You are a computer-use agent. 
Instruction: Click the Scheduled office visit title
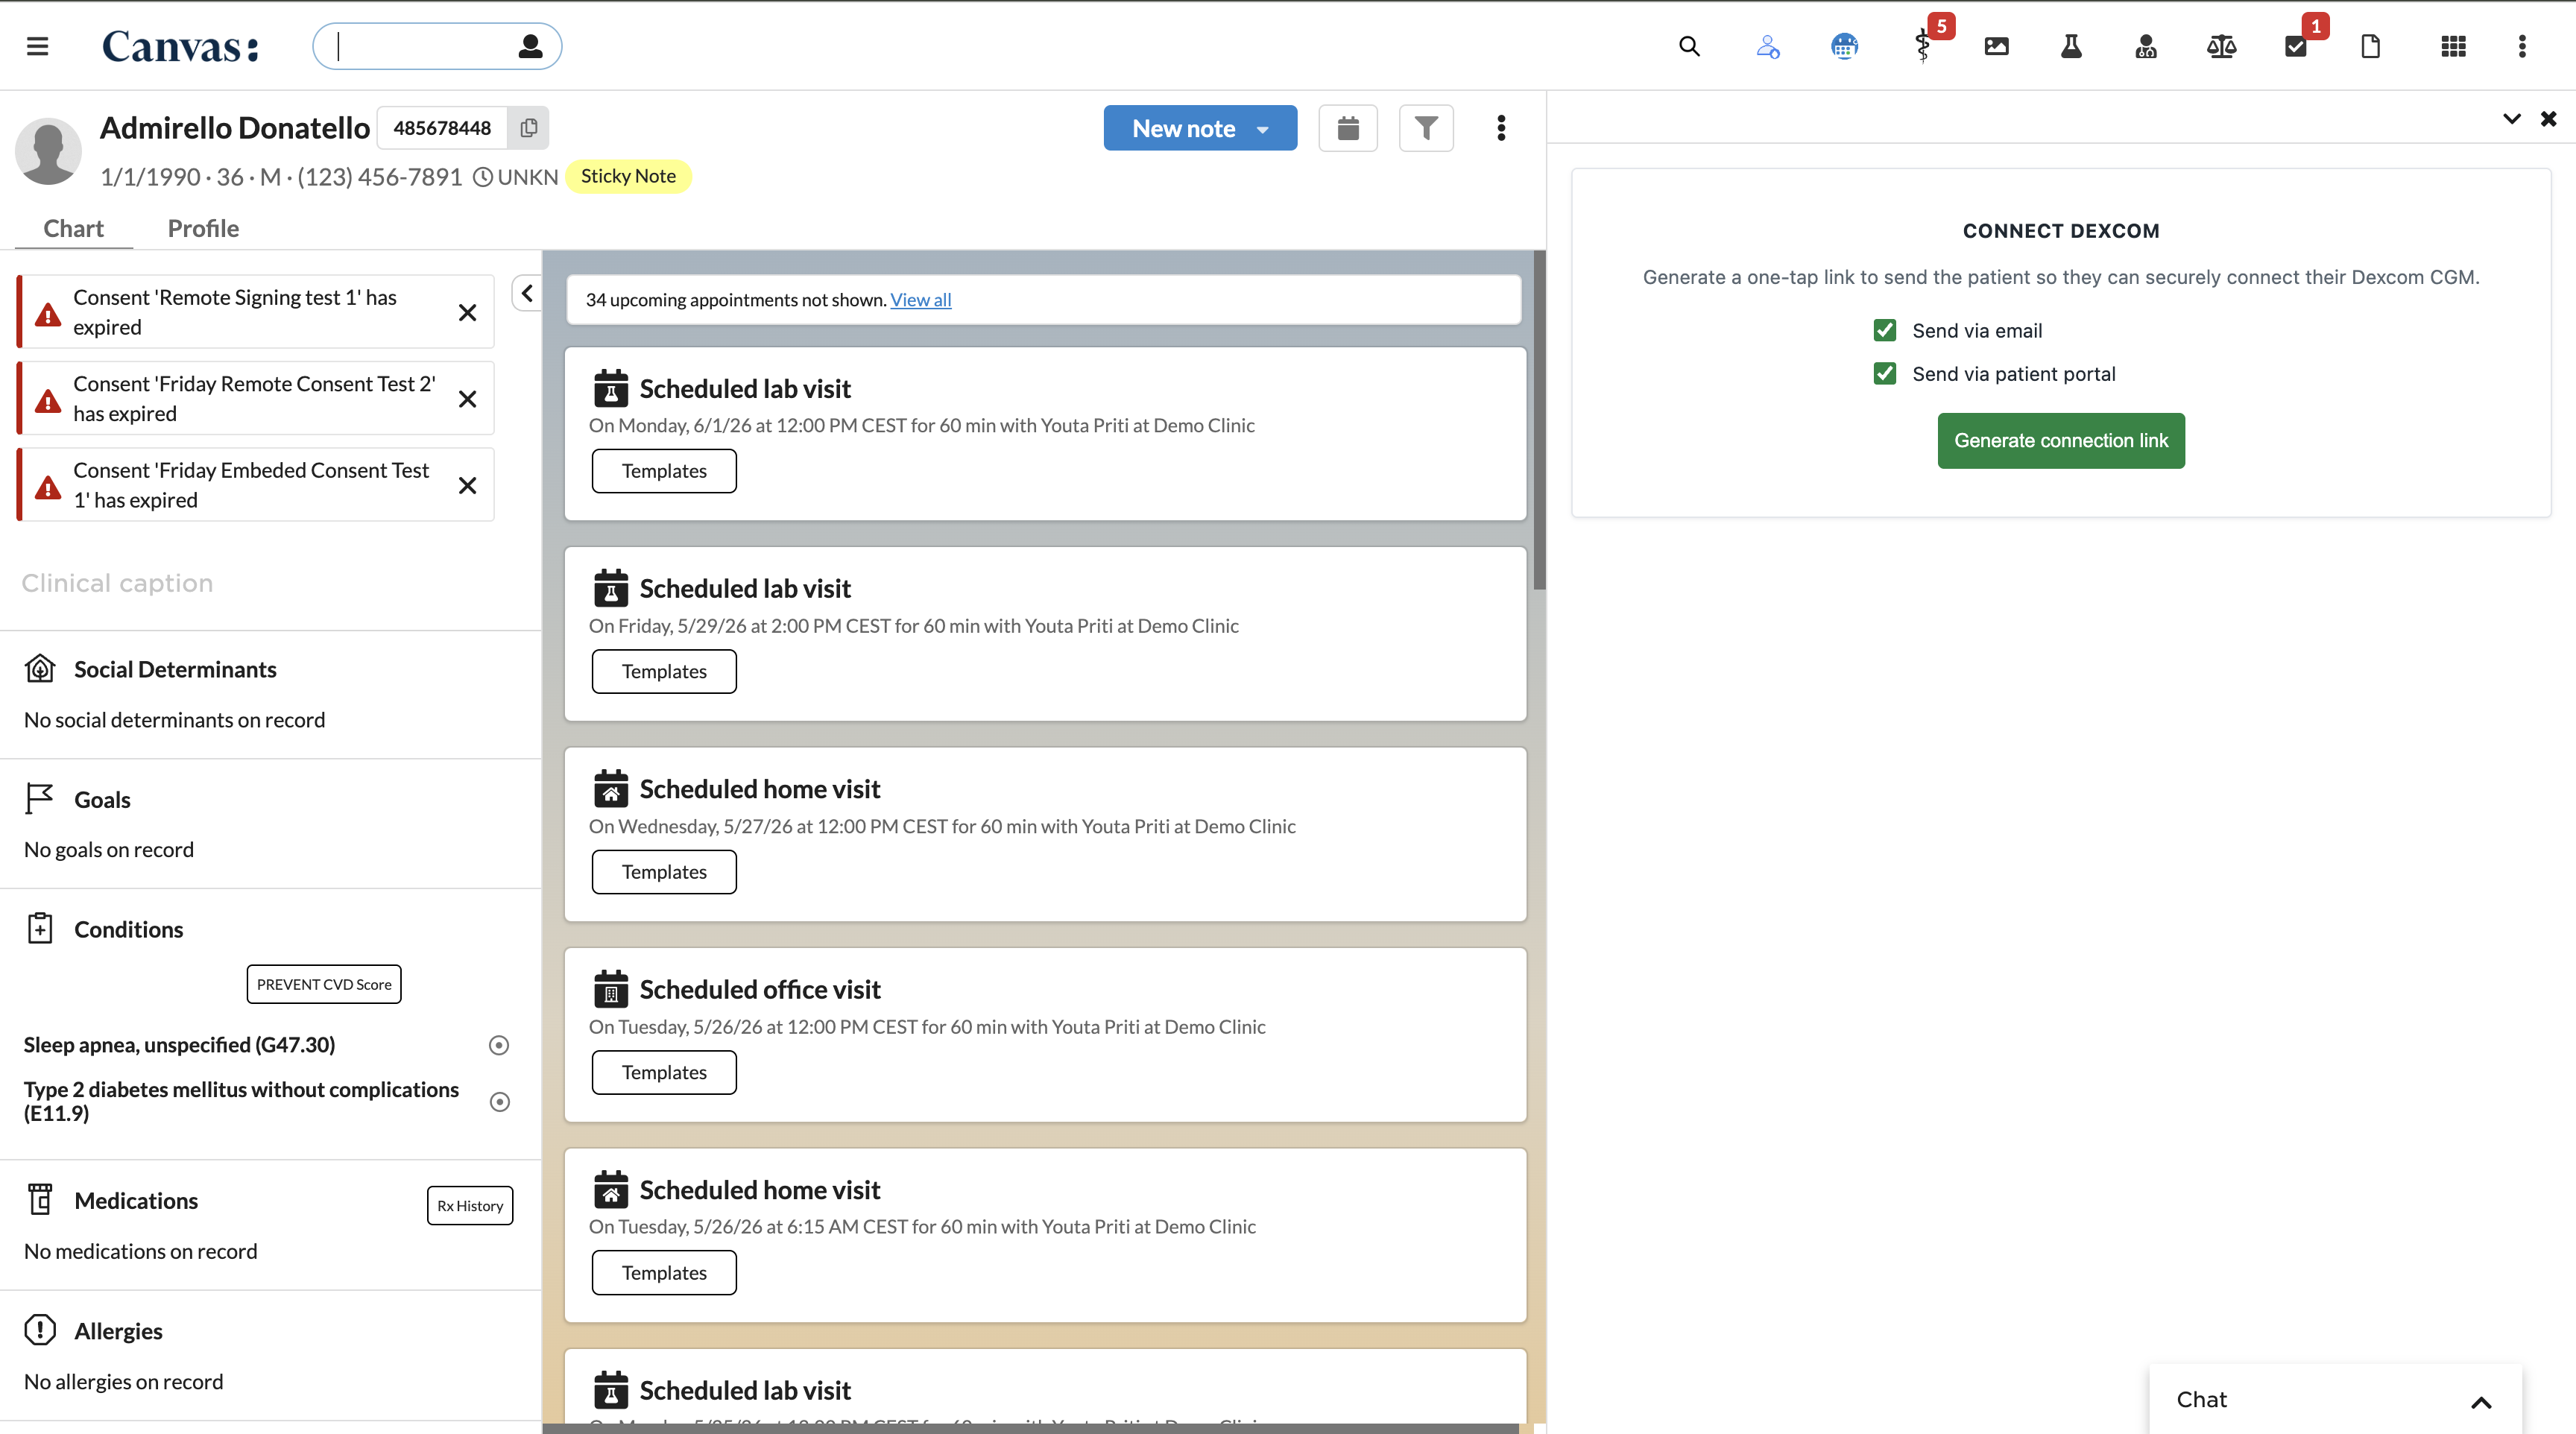[x=760, y=989]
